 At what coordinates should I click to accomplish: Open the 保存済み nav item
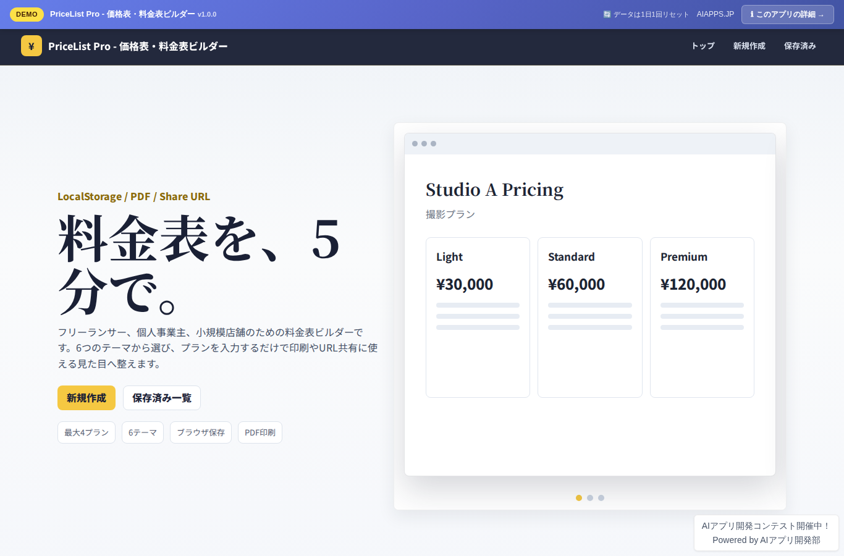pos(800,46)
